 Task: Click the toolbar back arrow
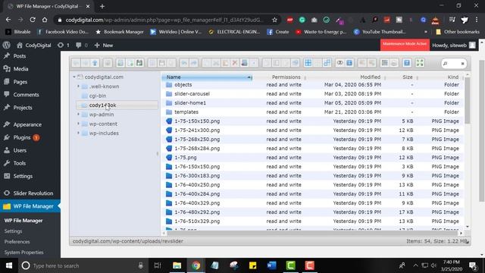click(76, 63)
